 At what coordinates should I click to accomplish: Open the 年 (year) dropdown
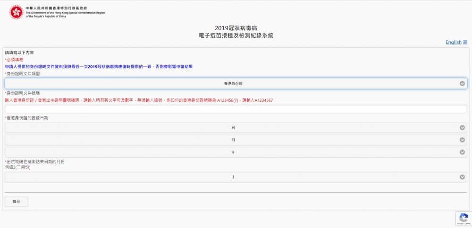[x=236, y=152]
